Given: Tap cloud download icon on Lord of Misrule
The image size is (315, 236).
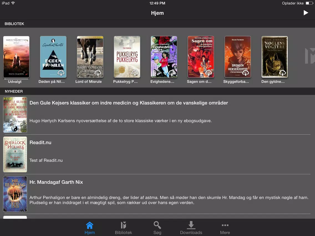Looking at the screenshot, I should pos(98,73).
